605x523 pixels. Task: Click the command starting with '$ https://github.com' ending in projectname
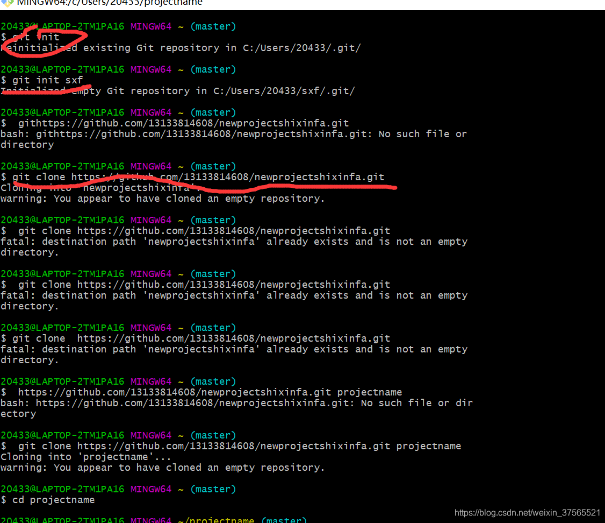tap(201, 392)
